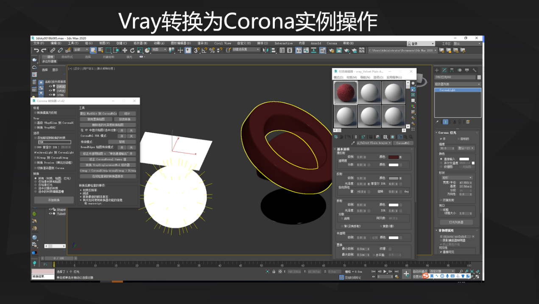This screenshot has height=304, width=539.
Task: Click Configure Modifier Sets icon
Action: click(468, 122)
